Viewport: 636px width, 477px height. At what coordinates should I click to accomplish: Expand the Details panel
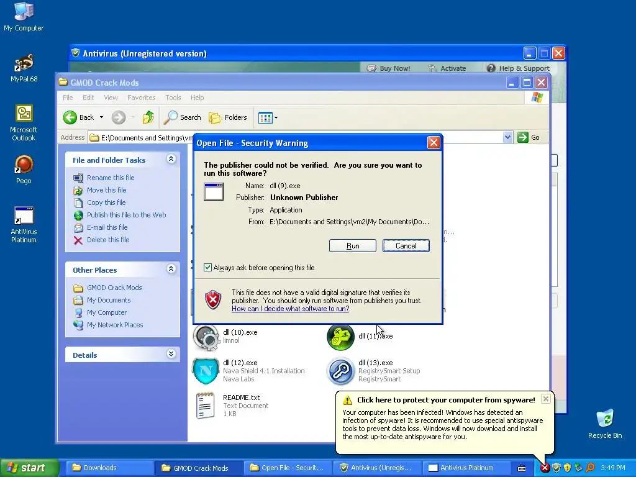[171, 354]
